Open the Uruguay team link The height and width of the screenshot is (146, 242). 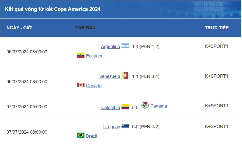pyautogui.click(x=112, y=127)
